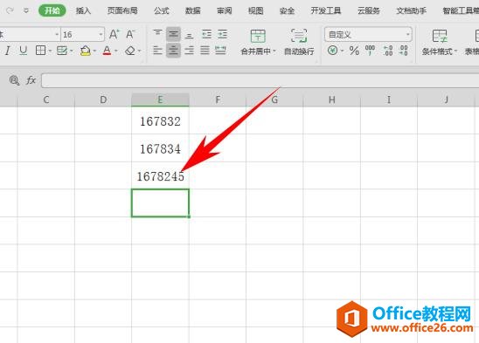Select column E header
This screenshot has height=343, width=479.
160,99
